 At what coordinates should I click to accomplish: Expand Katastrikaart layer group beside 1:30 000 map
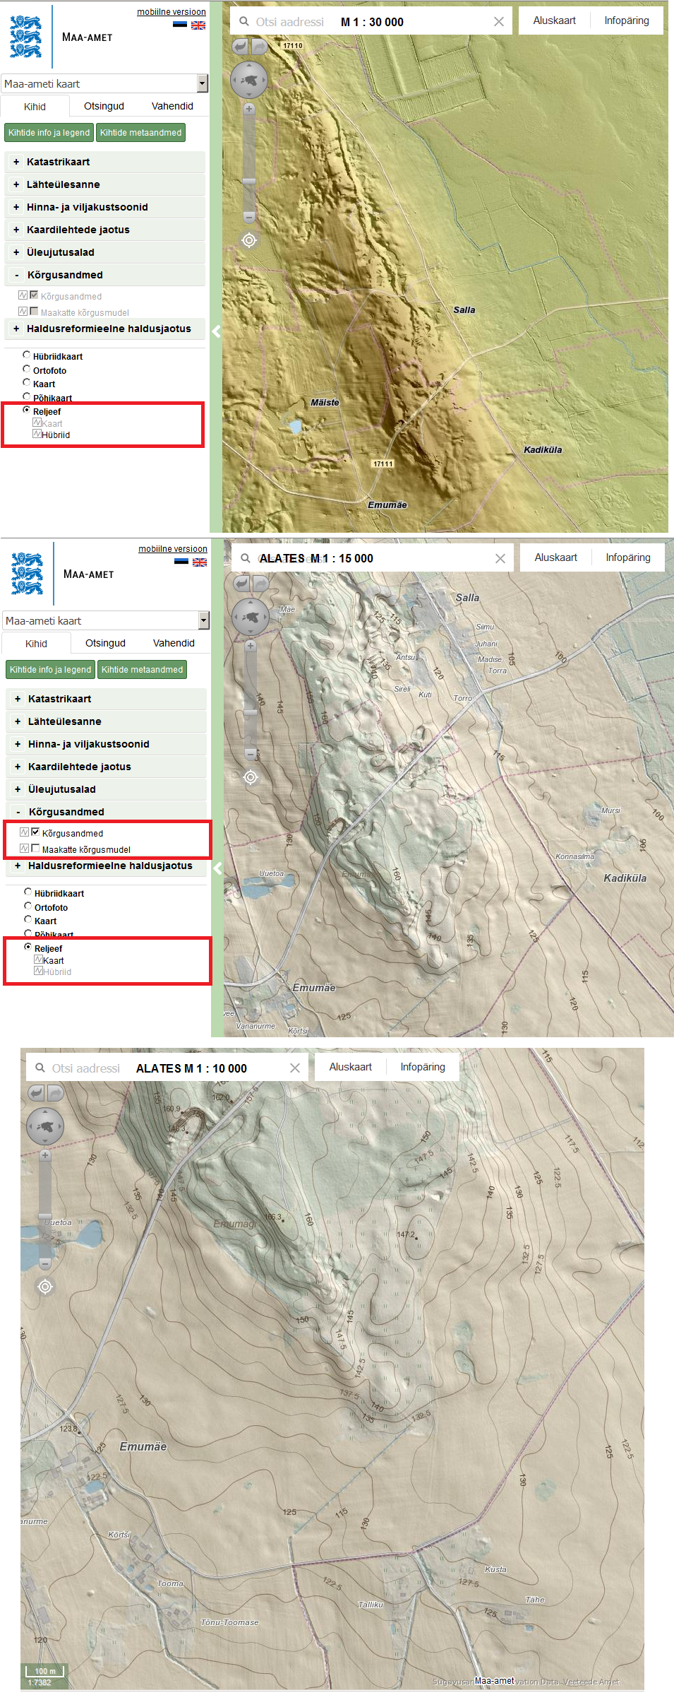pyautogui.click(x=16, y=162)
